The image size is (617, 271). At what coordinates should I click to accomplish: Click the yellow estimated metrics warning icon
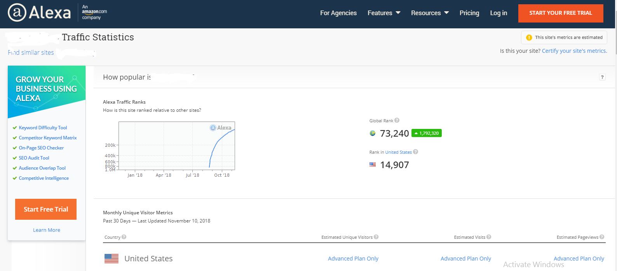click(529, 38)
